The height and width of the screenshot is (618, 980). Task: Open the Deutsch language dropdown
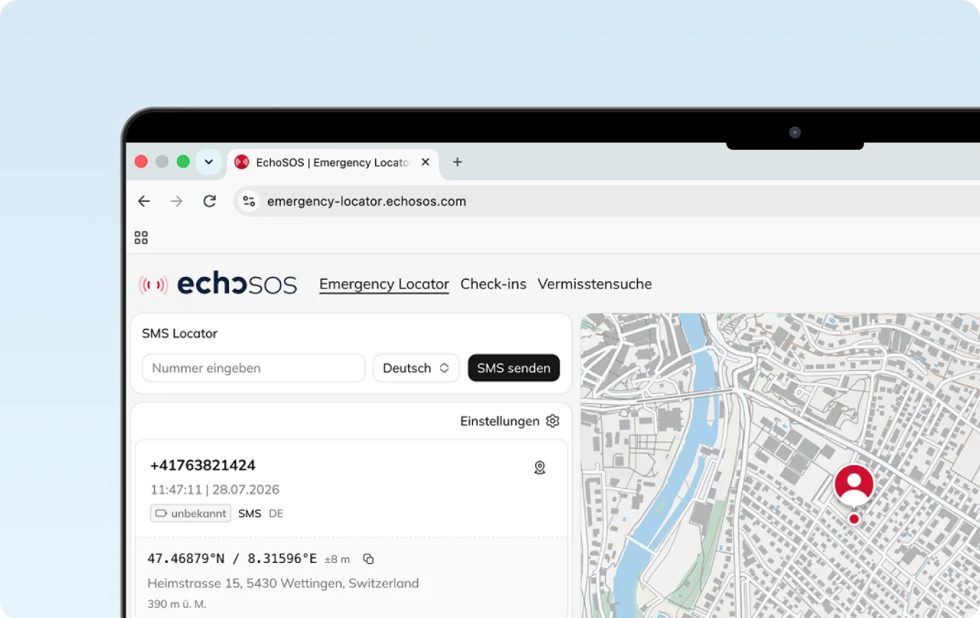point(416,368)
